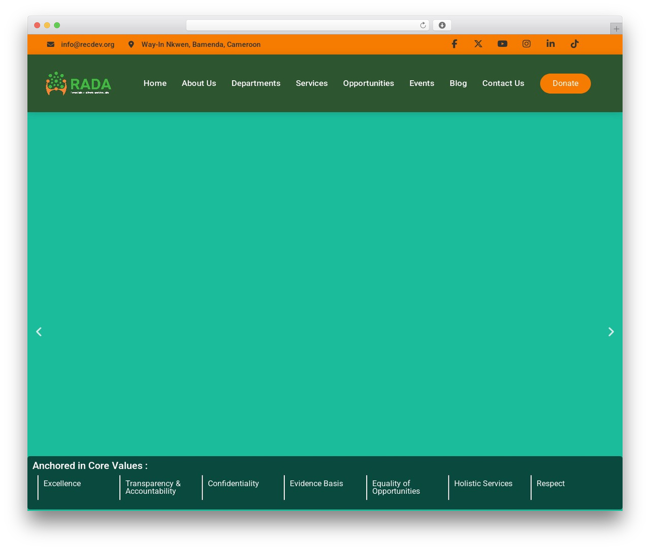Open the X (Twitter) social icon
The image size is (650, 550).
click(478, 44)
